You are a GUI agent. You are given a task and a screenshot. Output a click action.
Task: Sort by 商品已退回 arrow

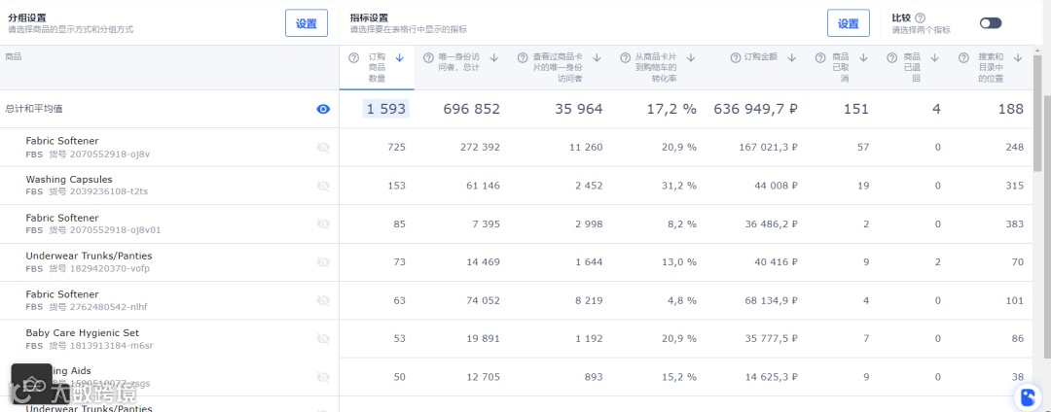(935, 58)
